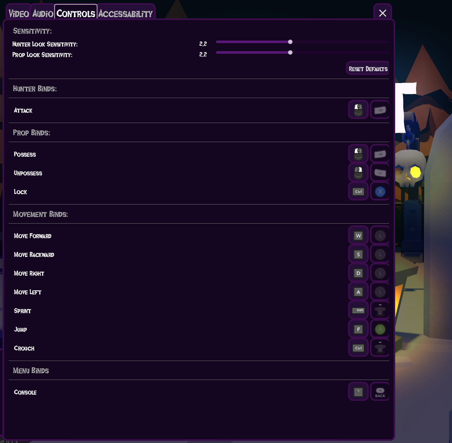Select the tilde key bind for Console
452x443 pixels.
[x=358, y=391]
